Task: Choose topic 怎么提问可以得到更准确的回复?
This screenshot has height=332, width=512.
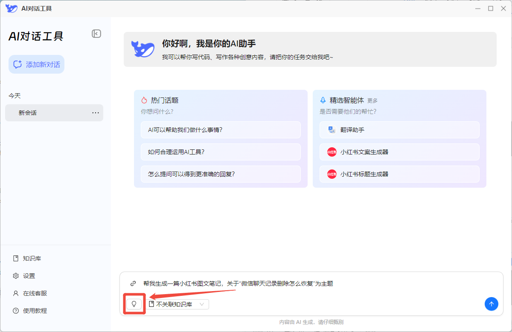Action: click(x=221, y=174)
